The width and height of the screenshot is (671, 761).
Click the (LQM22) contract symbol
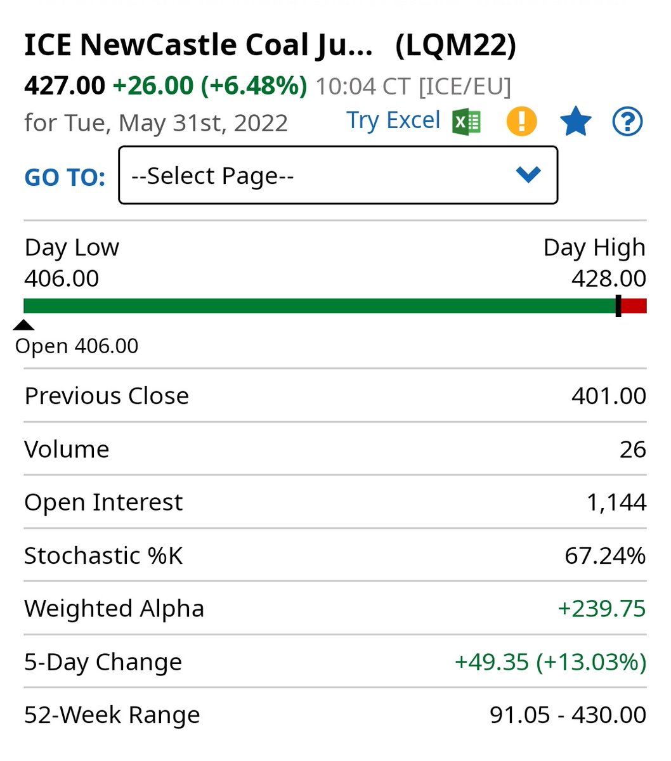[455, 46]
